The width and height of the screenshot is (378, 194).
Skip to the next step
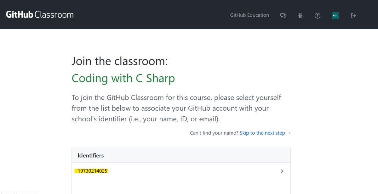pyautogui.click(x=265, y=133)
